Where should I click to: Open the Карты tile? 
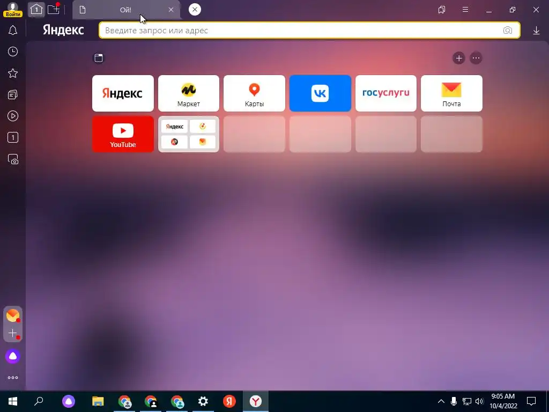[255, 93]
